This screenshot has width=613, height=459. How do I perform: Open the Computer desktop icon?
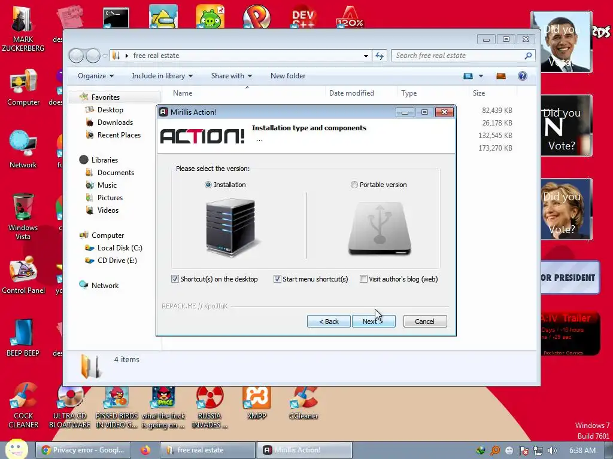pyautogui.click(x=23, y=88)
